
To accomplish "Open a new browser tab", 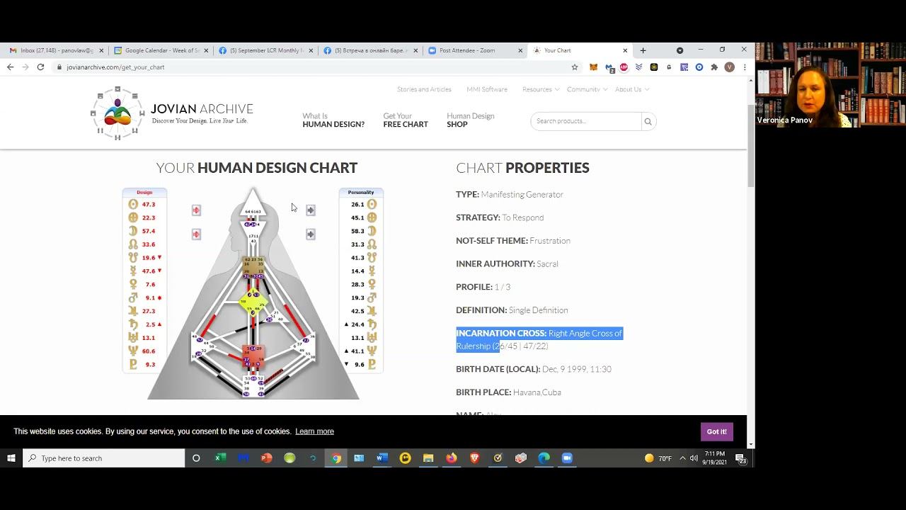I will click(643, 50).
